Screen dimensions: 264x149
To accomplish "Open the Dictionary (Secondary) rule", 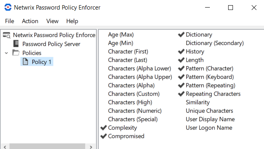I will click(215, 43).
